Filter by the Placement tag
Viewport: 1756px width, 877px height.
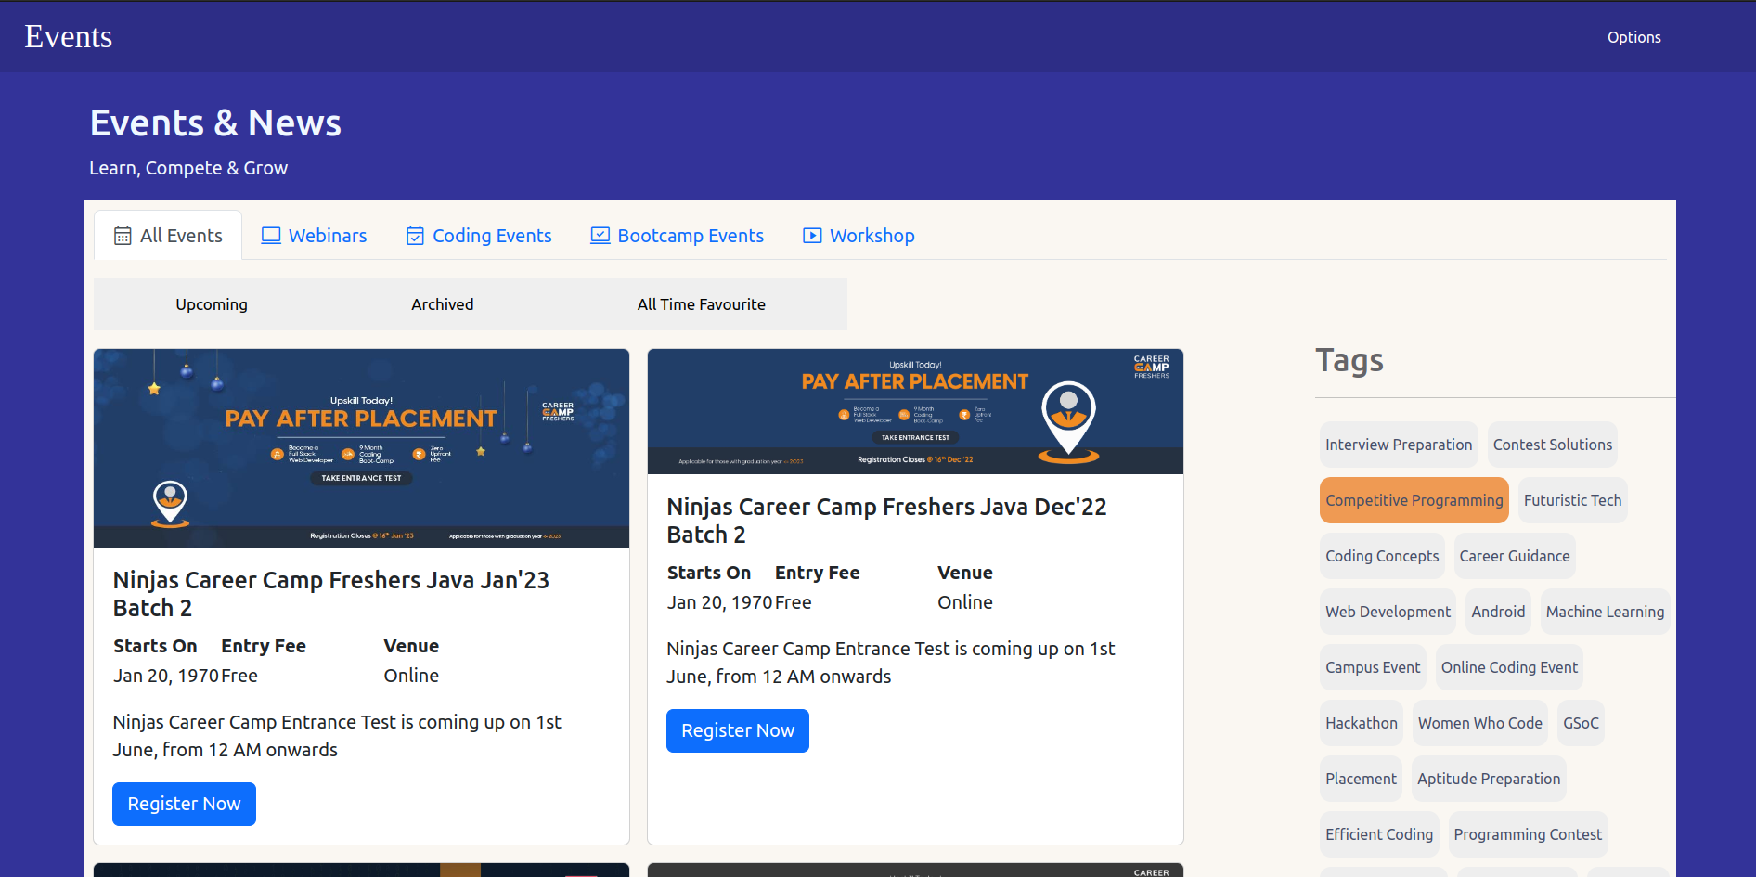click(1361, 779)
